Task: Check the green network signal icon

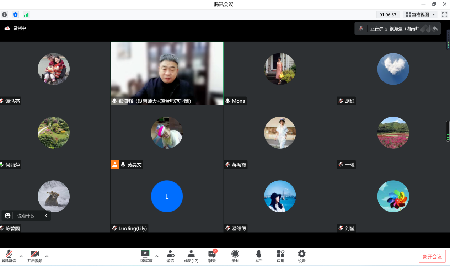Action: click(26, 15)
